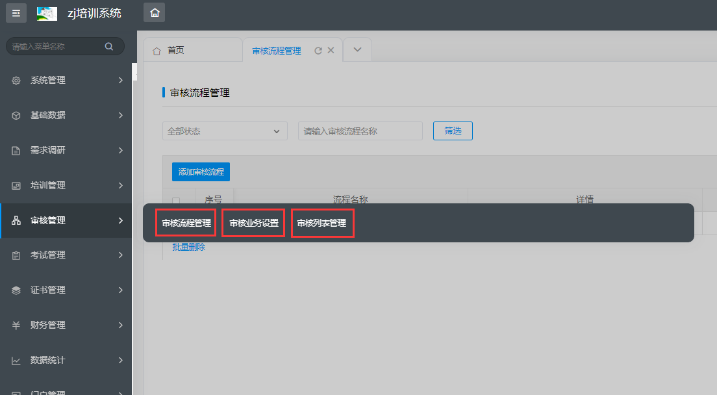
Task: Focus the 请输入审核流程名称 input field
Action: (x=360, y=131)
